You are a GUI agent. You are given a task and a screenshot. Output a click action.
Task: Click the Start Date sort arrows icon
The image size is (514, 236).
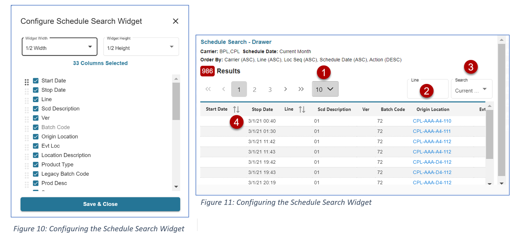point(236,110)
